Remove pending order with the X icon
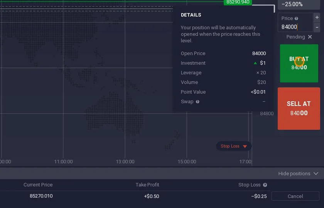The height and width of the screenshot is (208, 324). coord(310,37)
